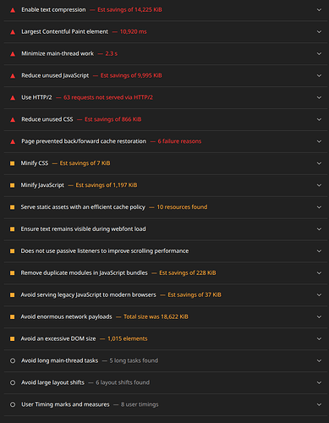The image size is (329, 423).
Task: Click red triangle beside Reduce unused CSS
Action: point(13,120)
